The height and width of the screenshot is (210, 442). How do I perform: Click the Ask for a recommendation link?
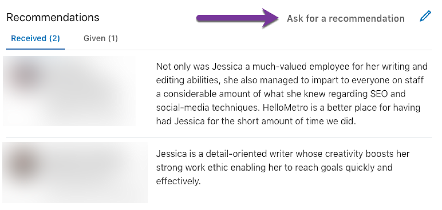345,19
